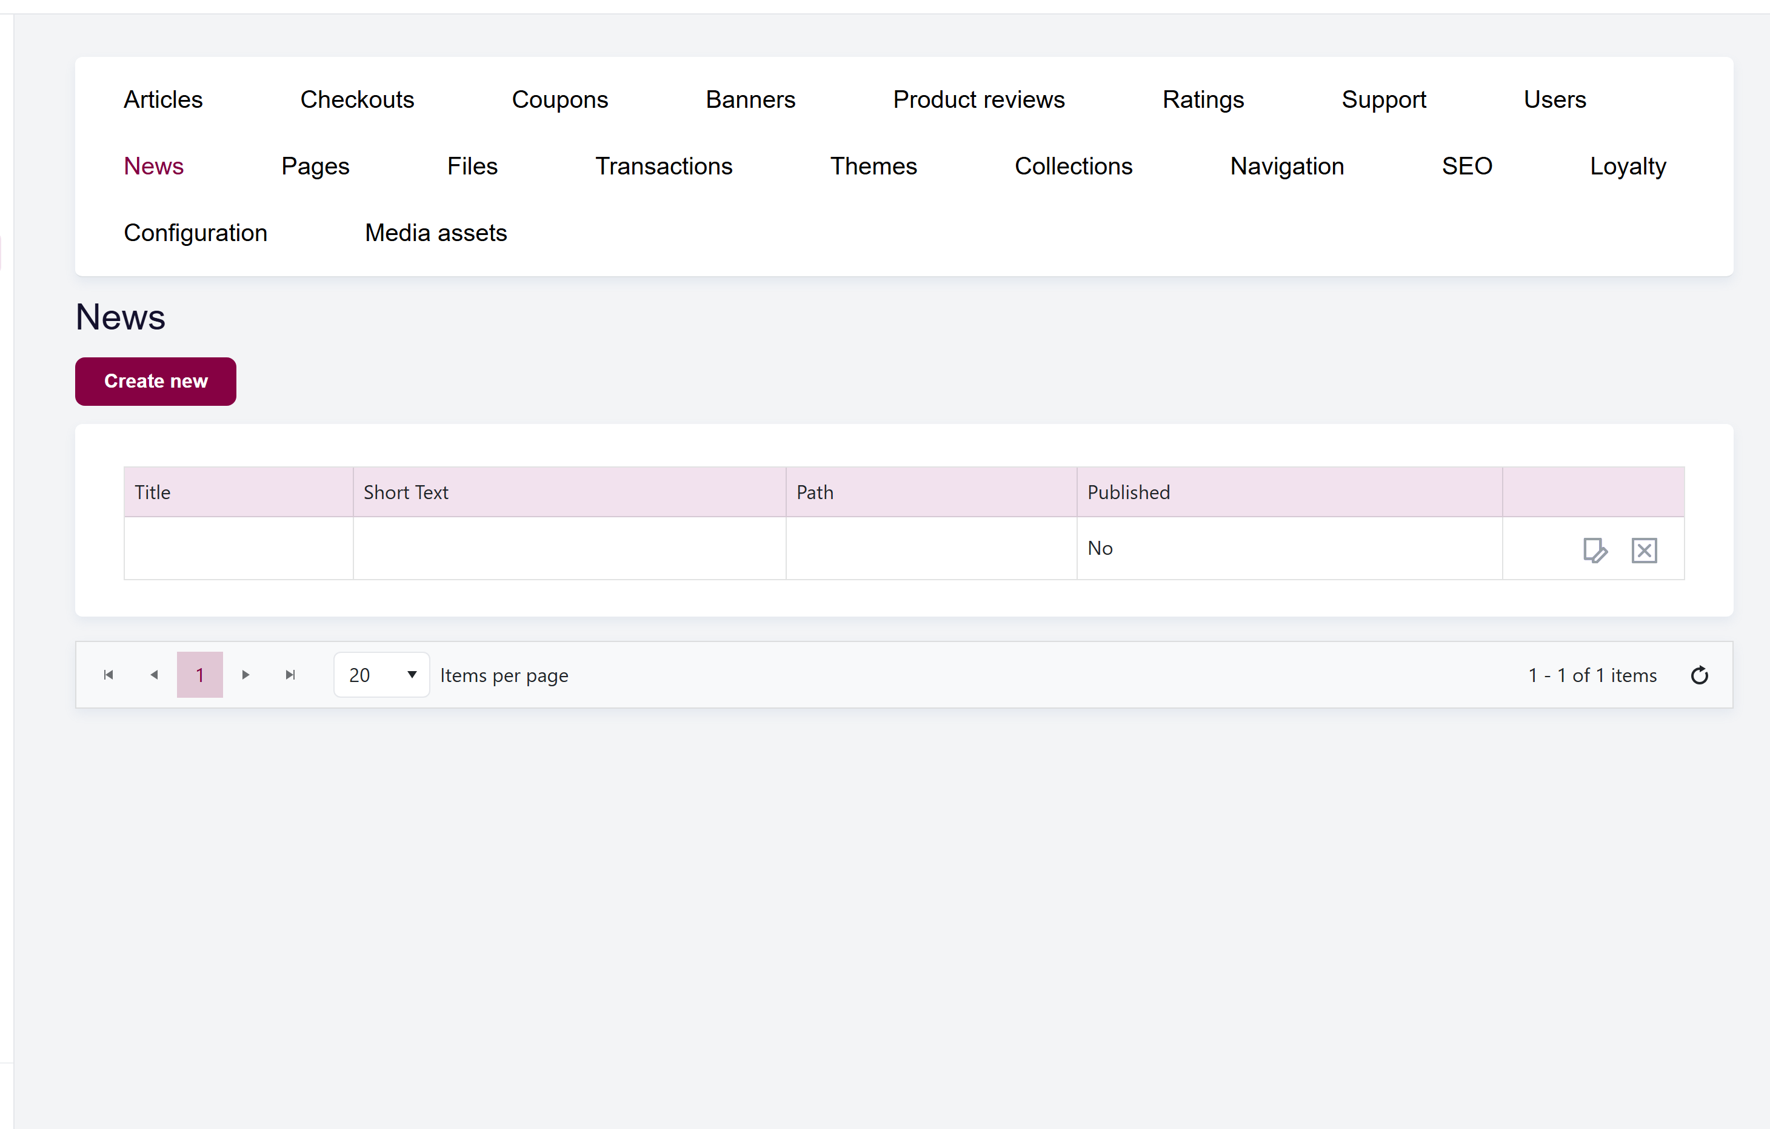Go to the Users section
The height and width of the screenshot is (1129, 1770).
pos(1555,99)
